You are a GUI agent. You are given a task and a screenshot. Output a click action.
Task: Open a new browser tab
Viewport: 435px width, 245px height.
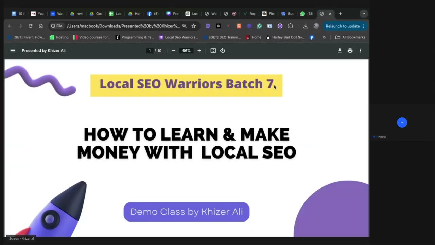(340, 14)
